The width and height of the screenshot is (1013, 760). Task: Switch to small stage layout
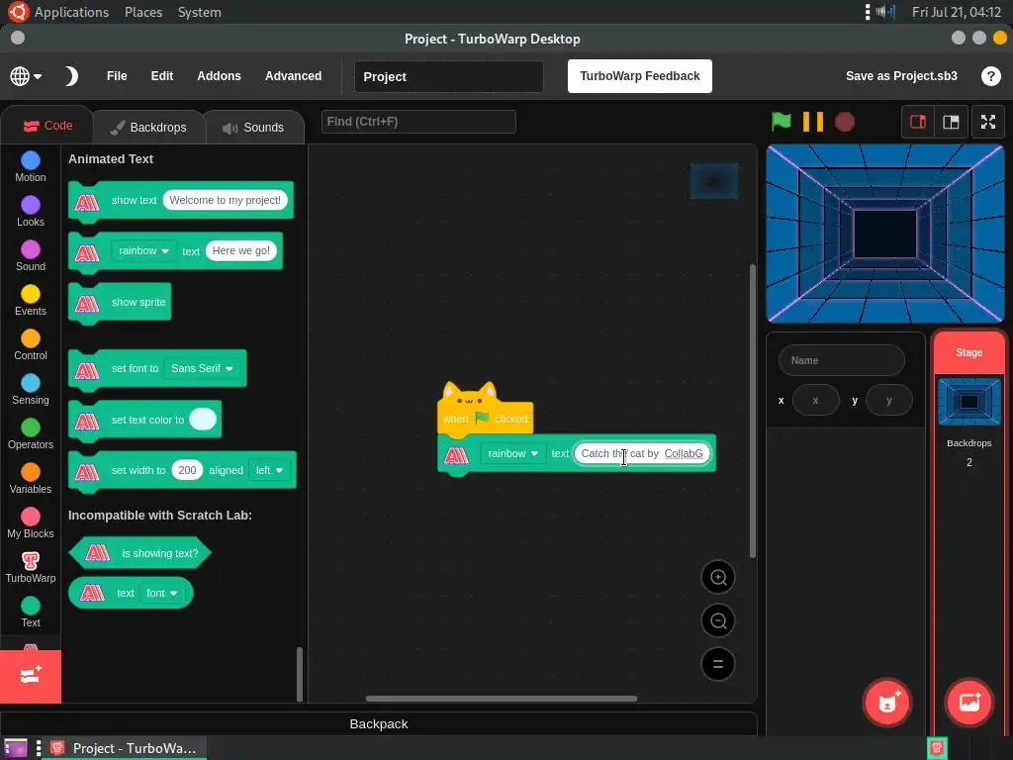click(918, 122)
